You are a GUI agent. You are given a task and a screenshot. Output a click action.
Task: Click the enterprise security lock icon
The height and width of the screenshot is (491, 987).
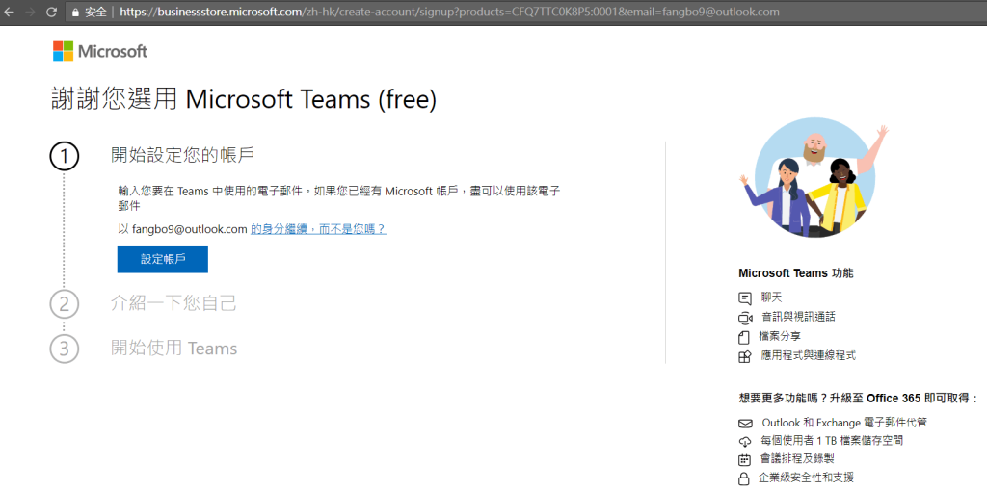pyautogui.click(x=745, y=479)
